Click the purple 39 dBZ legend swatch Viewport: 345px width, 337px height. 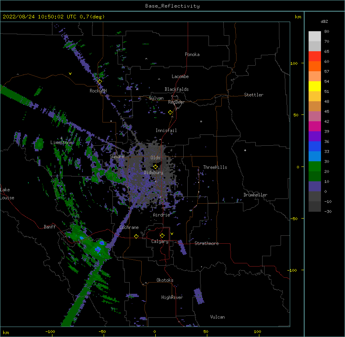(315, 136)
